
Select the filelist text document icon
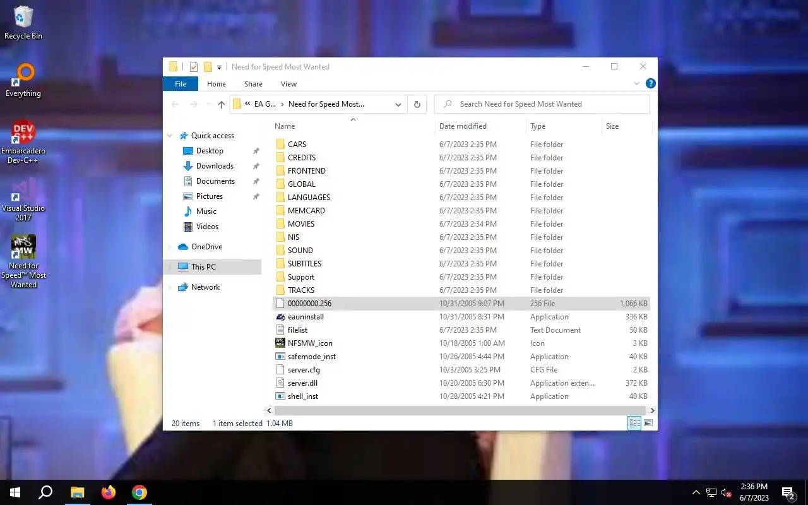pyautogui.click(x=281, y=330)
